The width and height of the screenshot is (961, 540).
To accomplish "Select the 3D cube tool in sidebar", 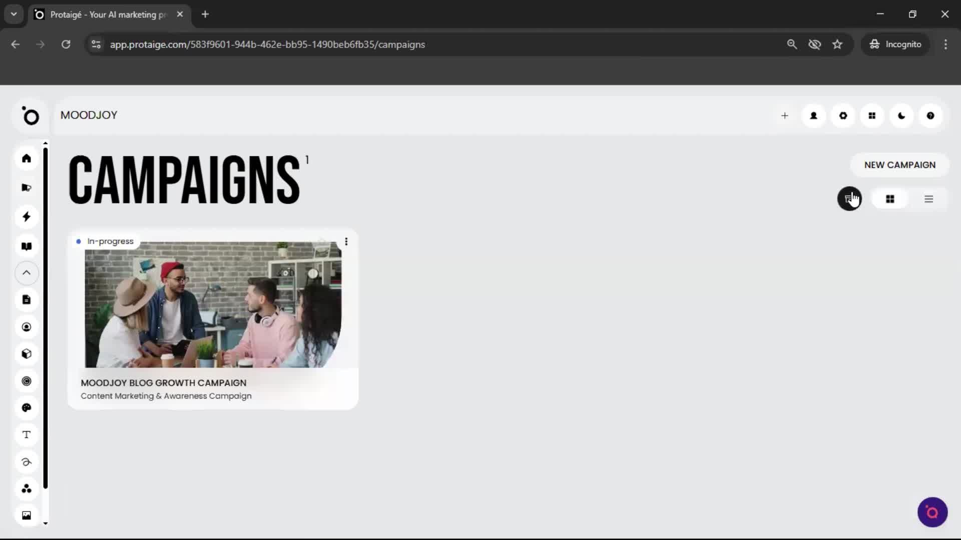I will (x=26, y=354).
